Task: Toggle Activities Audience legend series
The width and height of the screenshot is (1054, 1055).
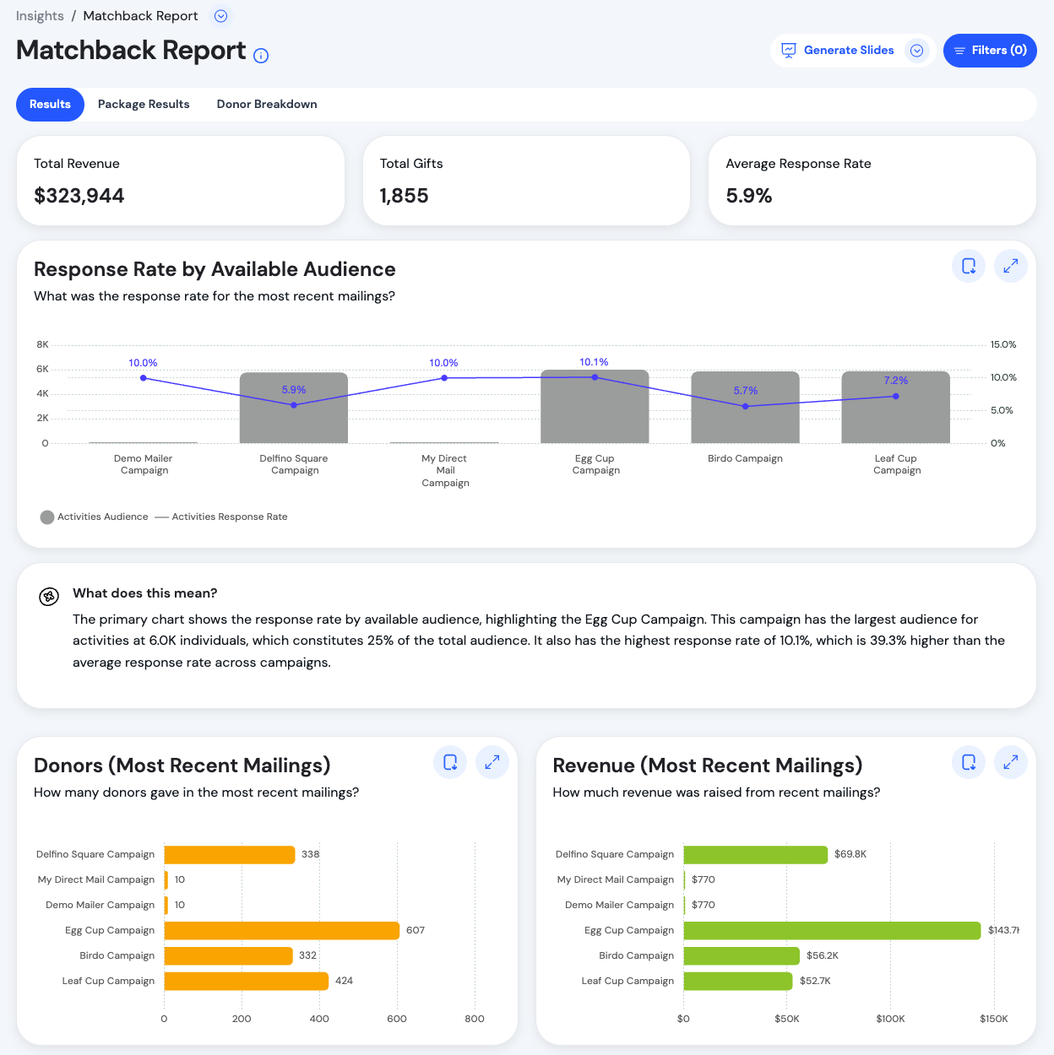Action: pos(94,517)
